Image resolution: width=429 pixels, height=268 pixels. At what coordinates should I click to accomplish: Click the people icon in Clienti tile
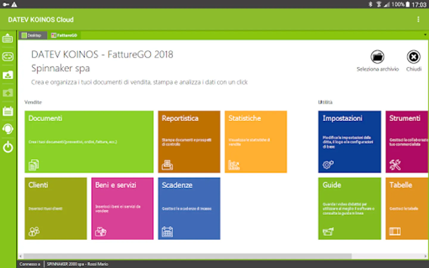(x=34, y=231)
